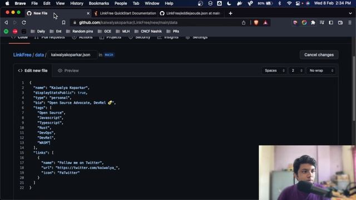Open the repository Projects tab

(110, 37)
